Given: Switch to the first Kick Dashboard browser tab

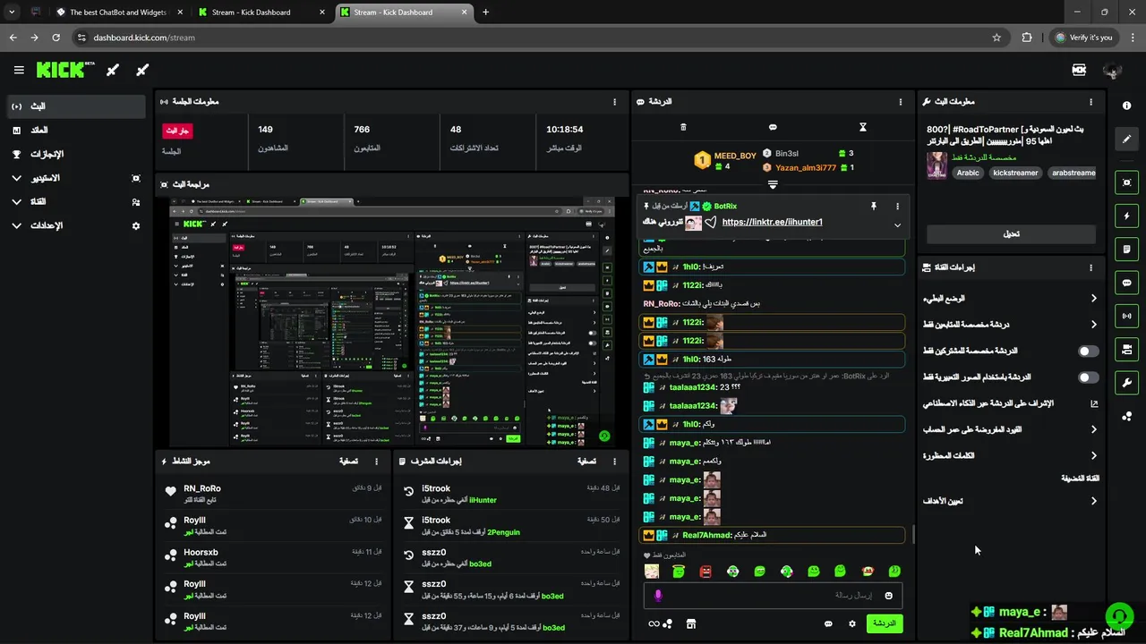Looking at the screenshot, I should click(x=261, y=13).
